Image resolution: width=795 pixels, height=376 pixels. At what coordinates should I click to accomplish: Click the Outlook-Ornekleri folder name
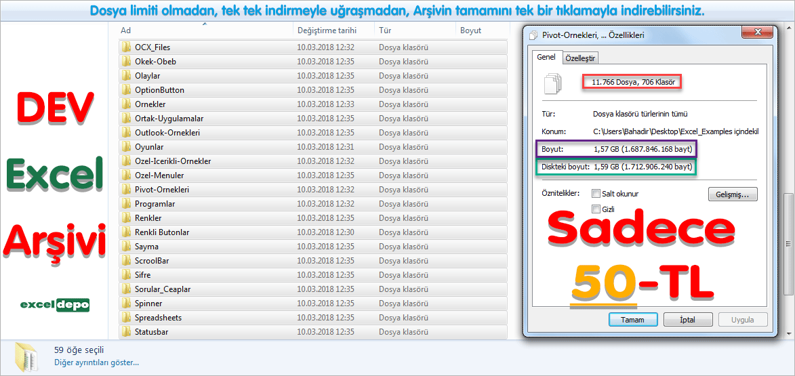(x=167, y=132)
